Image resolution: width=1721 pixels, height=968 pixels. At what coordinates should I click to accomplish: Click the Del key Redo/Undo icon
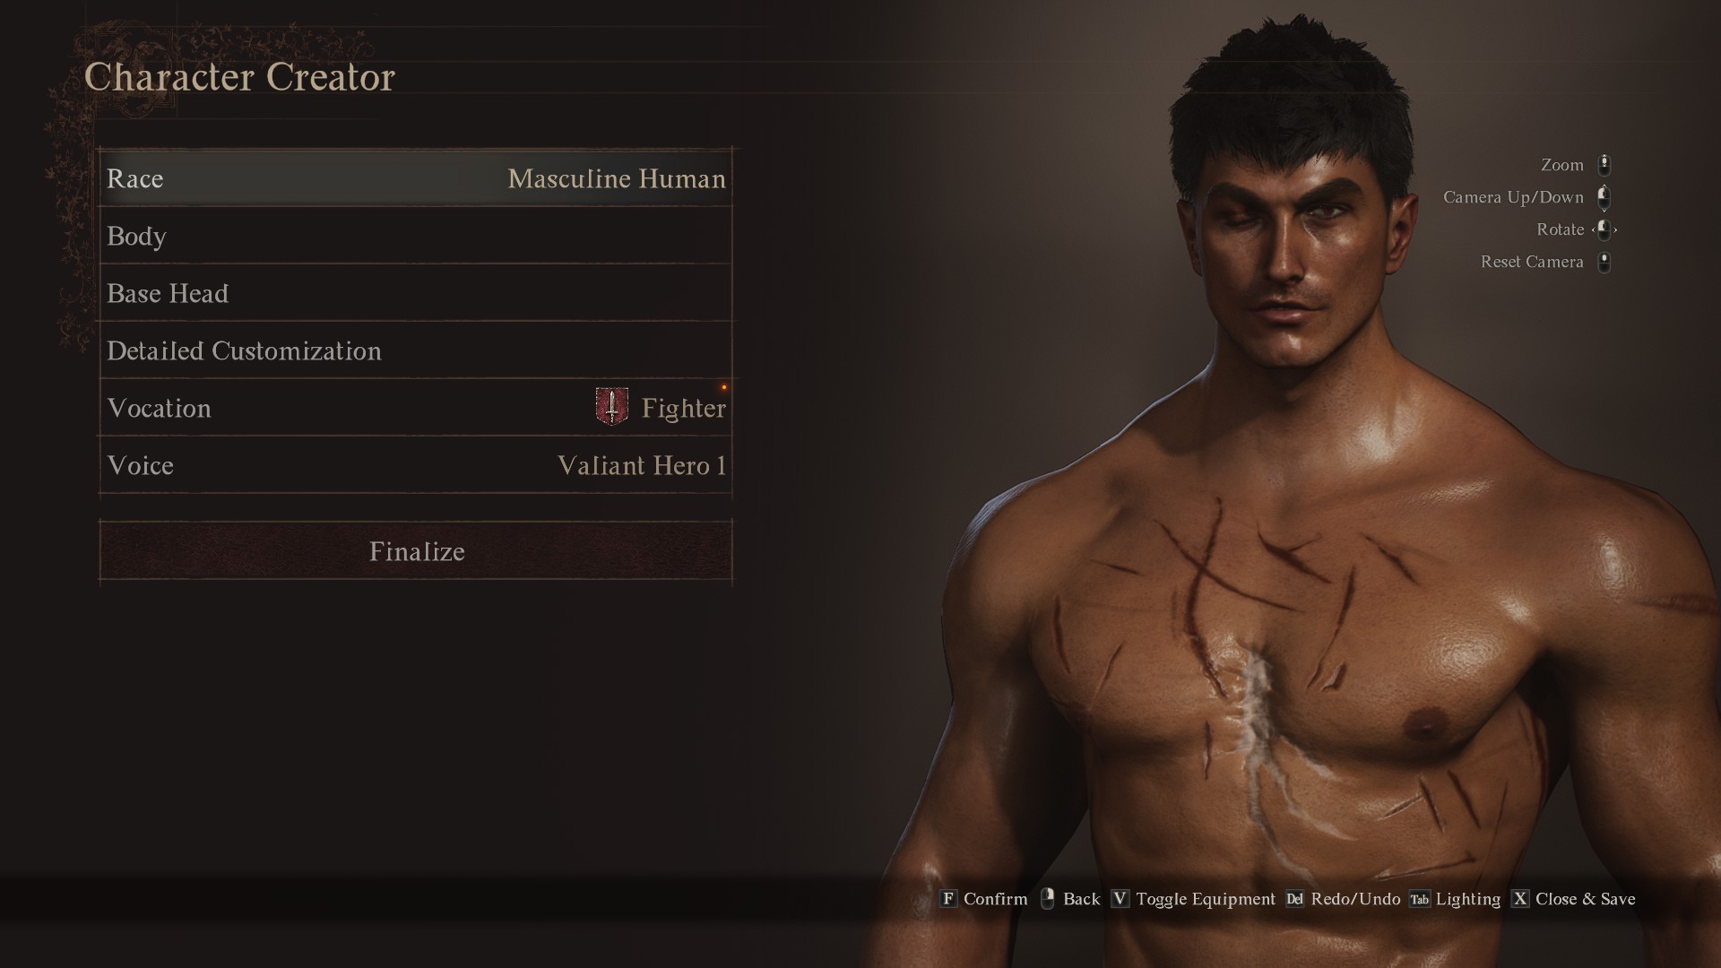(1294, 899)
